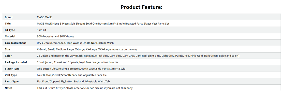Select the Brand row label

8,17
